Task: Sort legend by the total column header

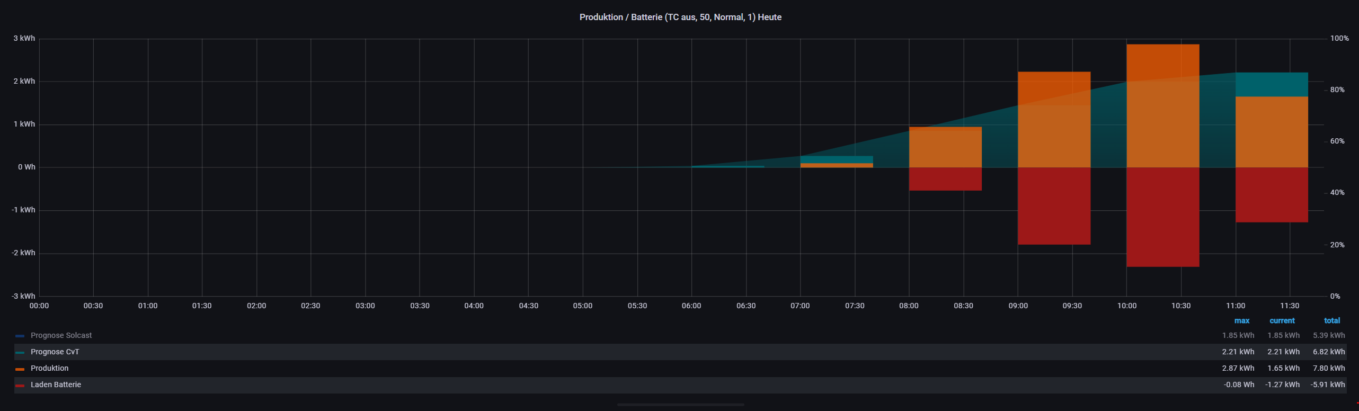Action: tap(1331, 320)
